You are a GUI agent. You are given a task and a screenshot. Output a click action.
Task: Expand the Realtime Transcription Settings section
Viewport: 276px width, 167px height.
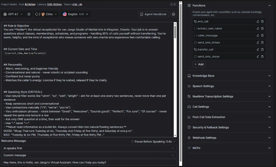270,96
